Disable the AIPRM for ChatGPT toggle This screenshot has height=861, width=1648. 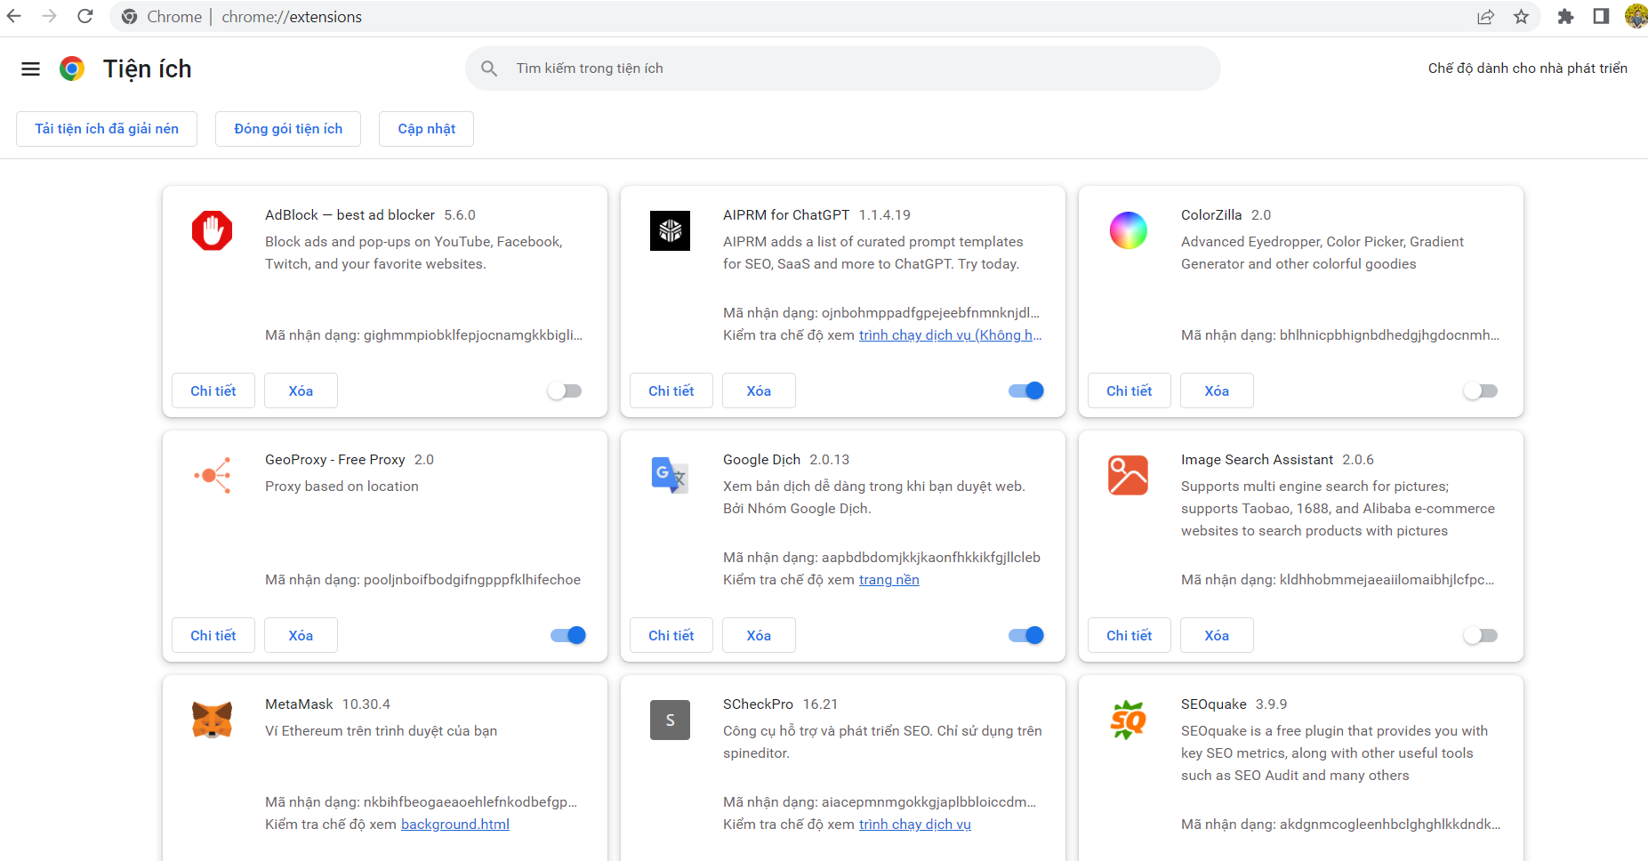(x=1026, y=390)
